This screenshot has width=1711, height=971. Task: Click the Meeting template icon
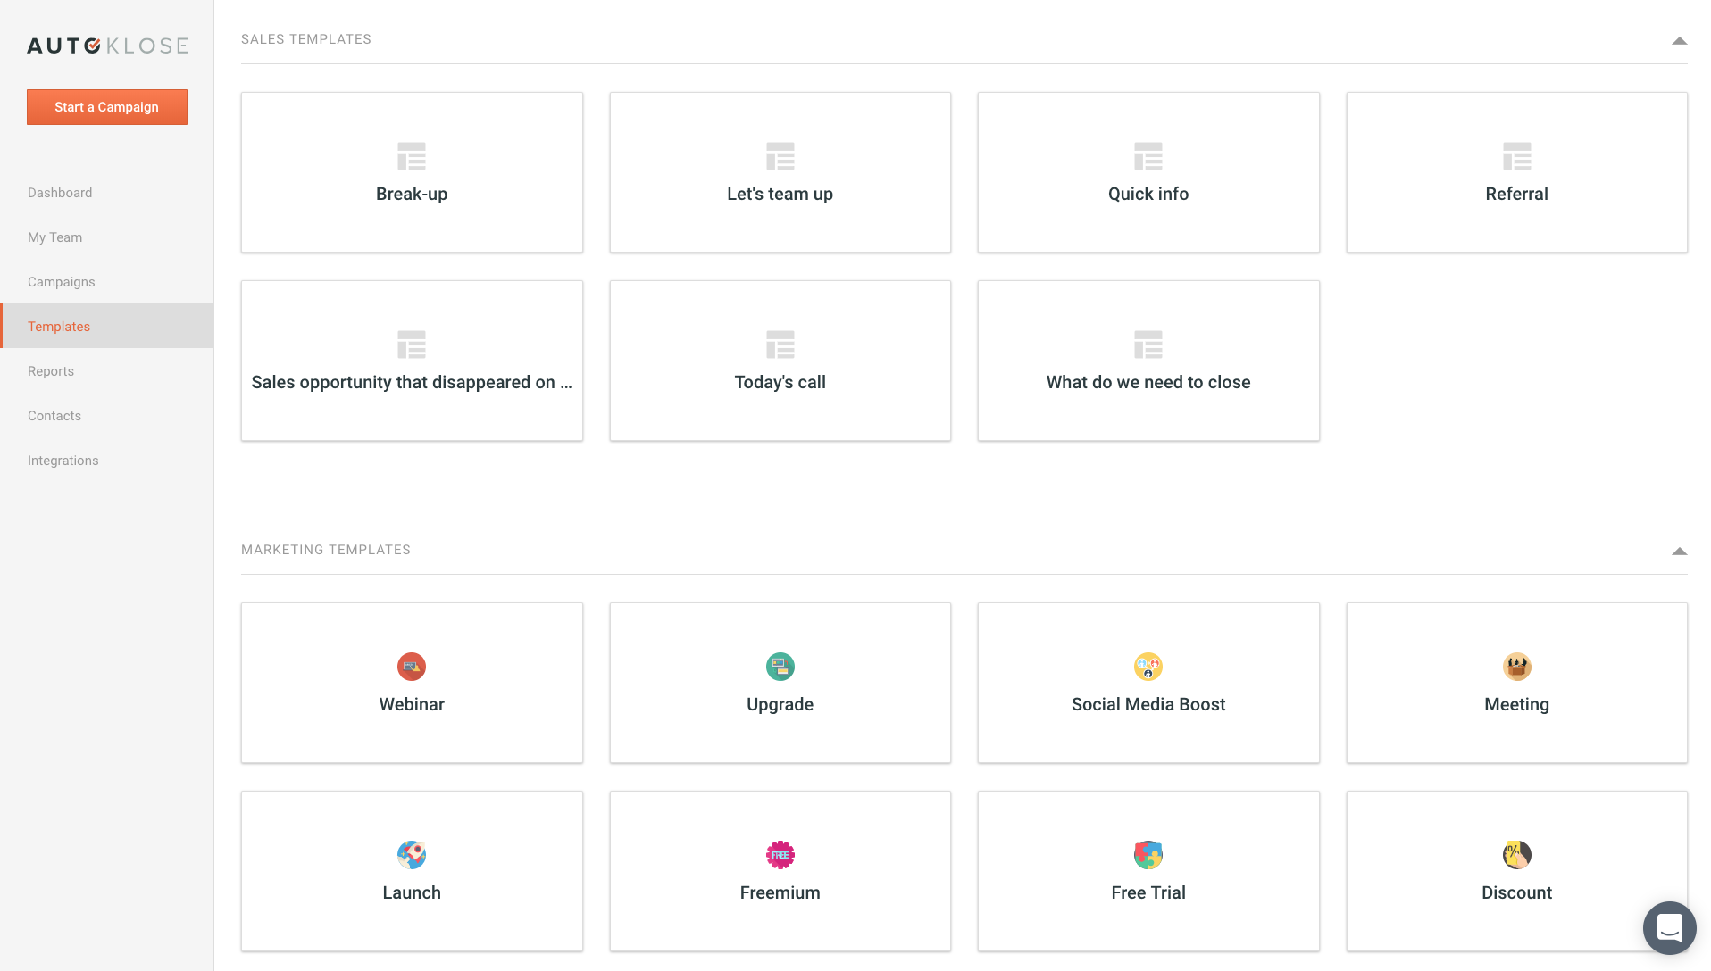pos(1516,667)
